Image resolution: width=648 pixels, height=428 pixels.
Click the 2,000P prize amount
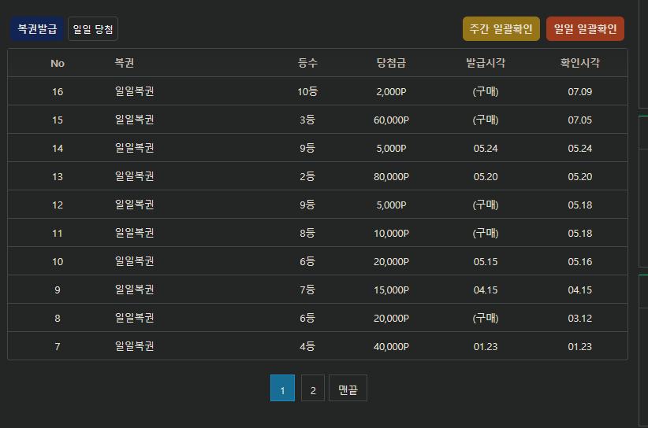[x=391, y=91]
